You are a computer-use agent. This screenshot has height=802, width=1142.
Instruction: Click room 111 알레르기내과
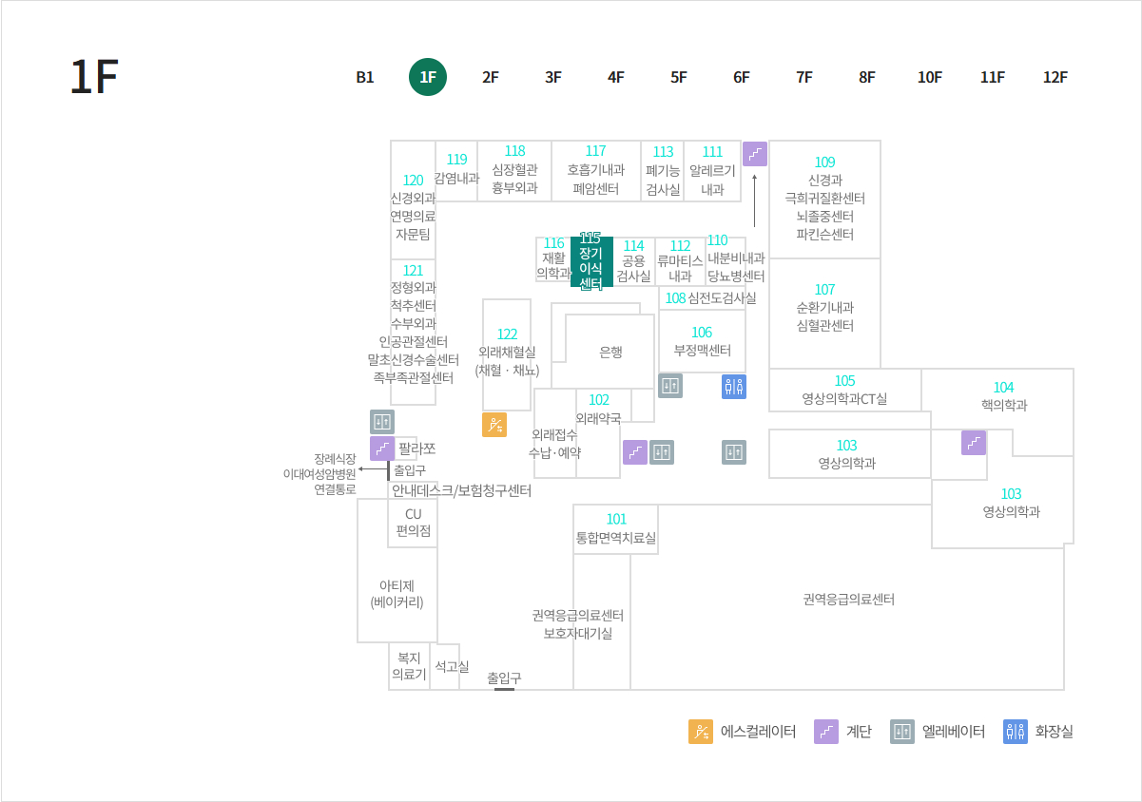(x=712, y=171)
